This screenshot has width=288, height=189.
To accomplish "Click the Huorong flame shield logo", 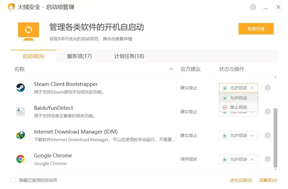I will point(11,7).
